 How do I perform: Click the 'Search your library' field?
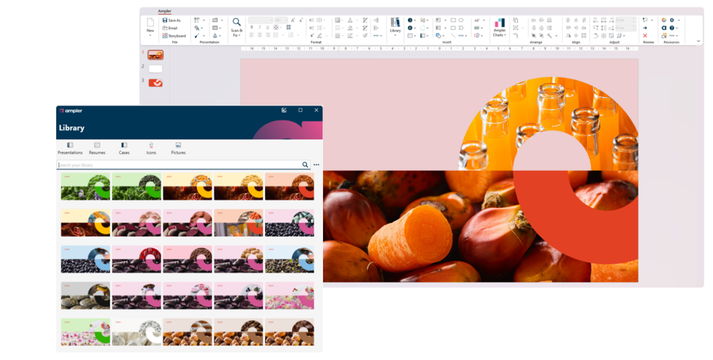point(178,165)
